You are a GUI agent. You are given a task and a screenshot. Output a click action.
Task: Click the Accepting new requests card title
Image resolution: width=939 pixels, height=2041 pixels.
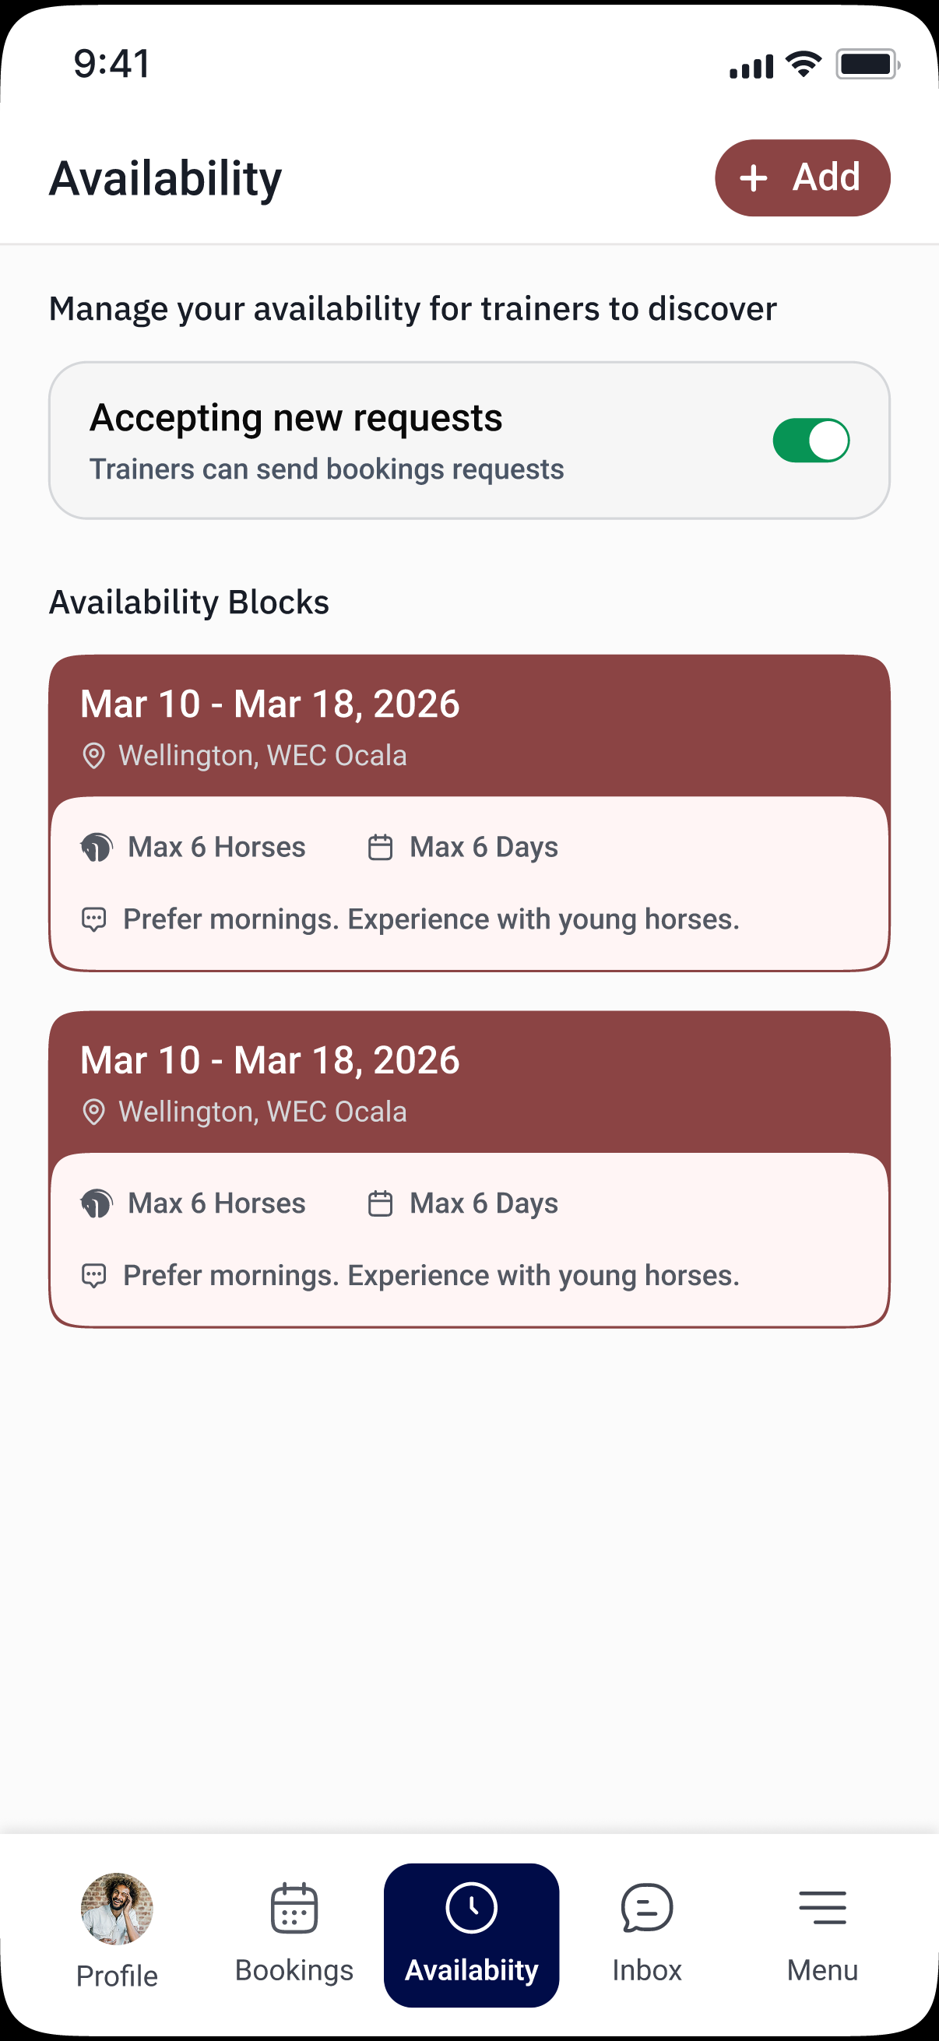296,417
